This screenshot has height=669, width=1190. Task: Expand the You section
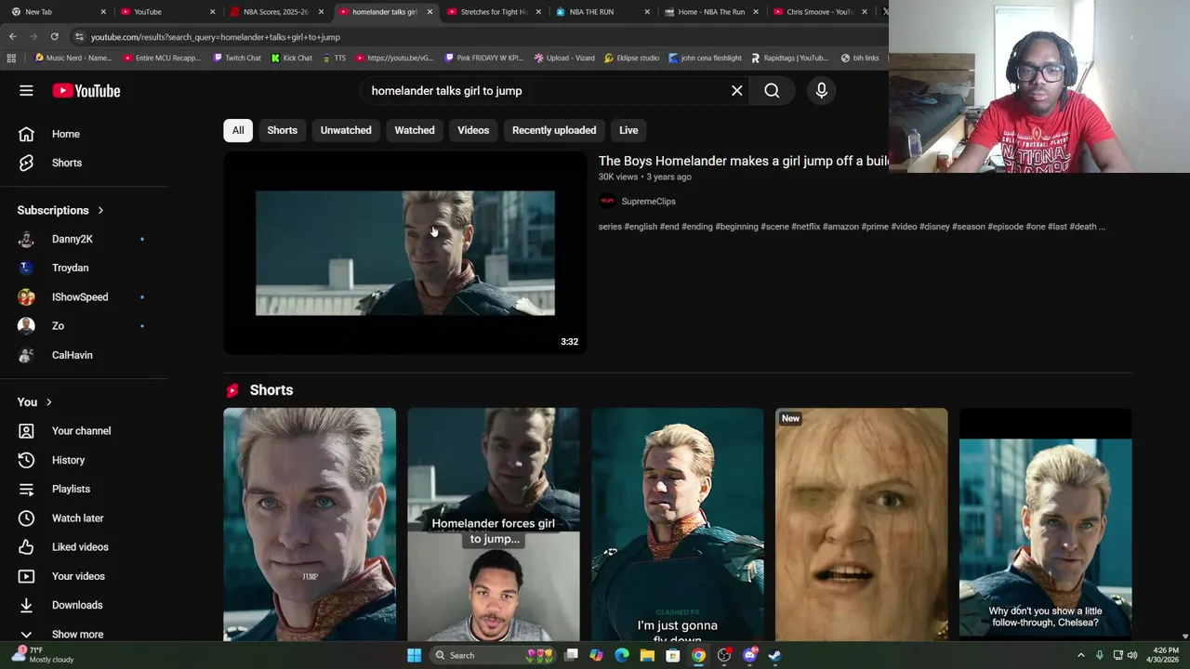(x=34, y=402)
